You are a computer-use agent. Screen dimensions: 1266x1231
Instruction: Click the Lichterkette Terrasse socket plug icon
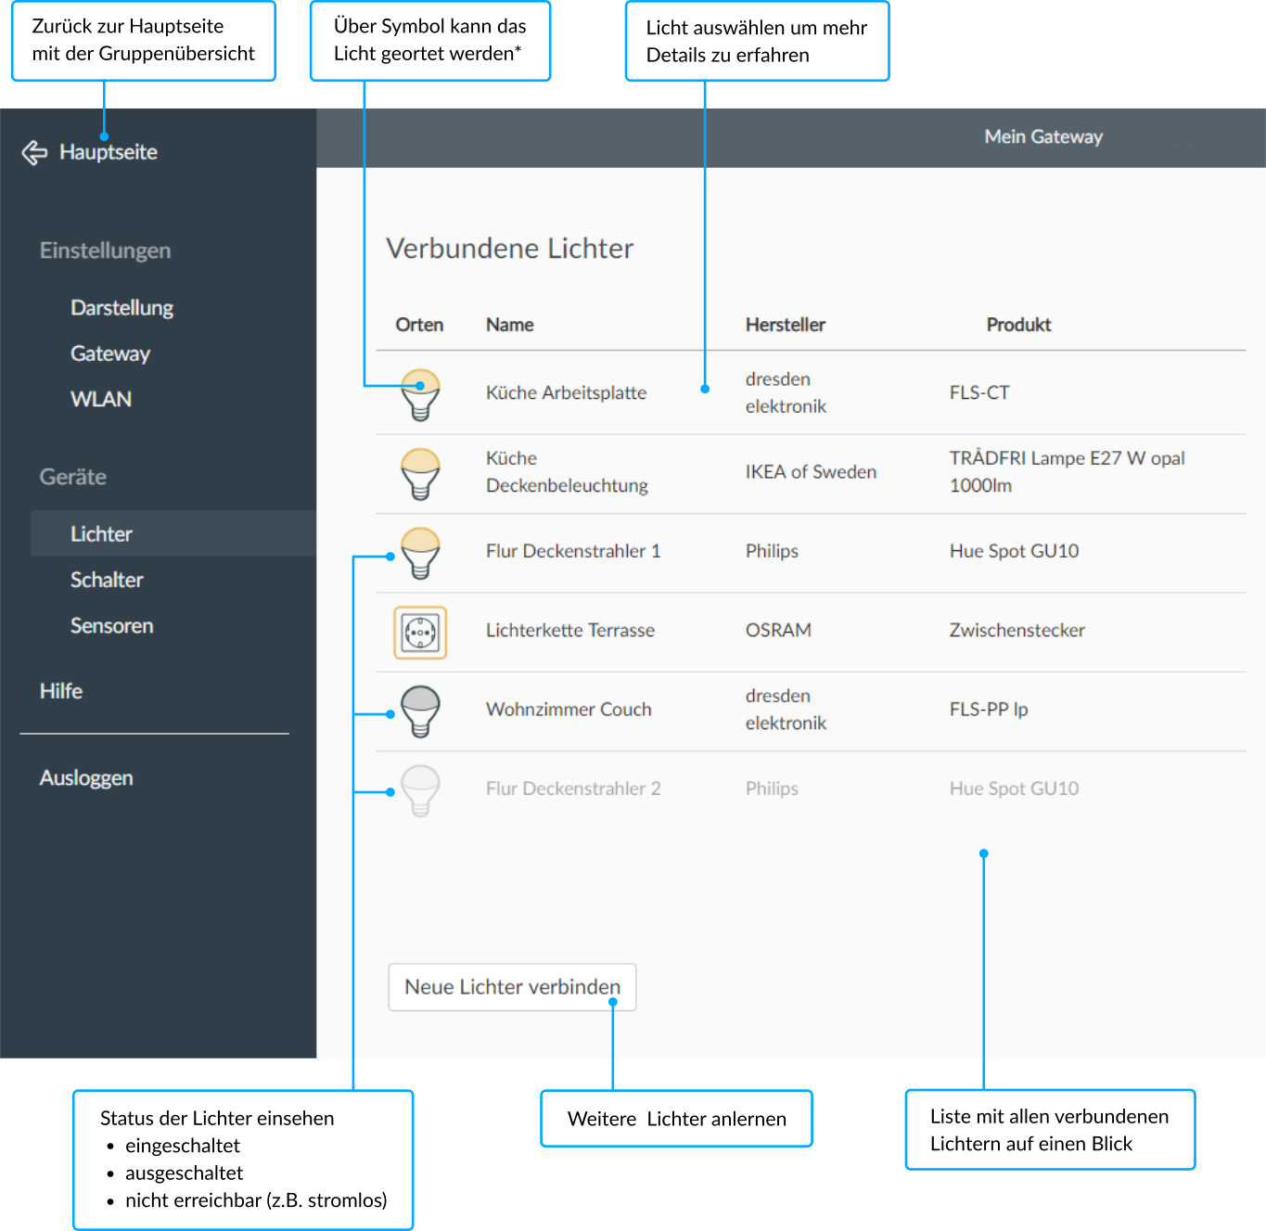[x=420, y=632]
